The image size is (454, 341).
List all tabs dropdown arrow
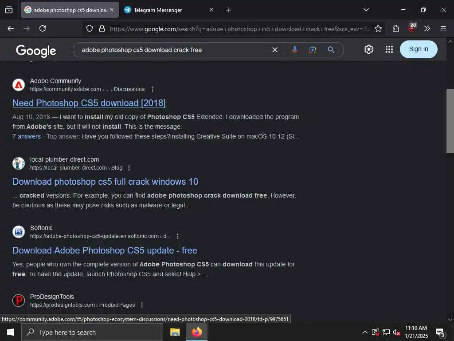[x=366, y=10]
